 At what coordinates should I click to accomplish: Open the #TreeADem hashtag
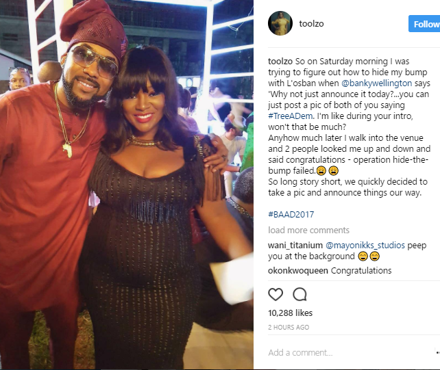(x=291, y=116)
